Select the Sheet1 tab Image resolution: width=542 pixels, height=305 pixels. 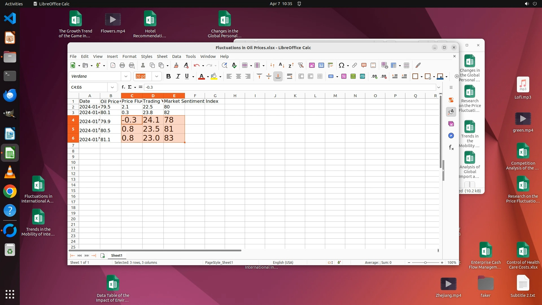pyautogui.click(x=117, y=256)
